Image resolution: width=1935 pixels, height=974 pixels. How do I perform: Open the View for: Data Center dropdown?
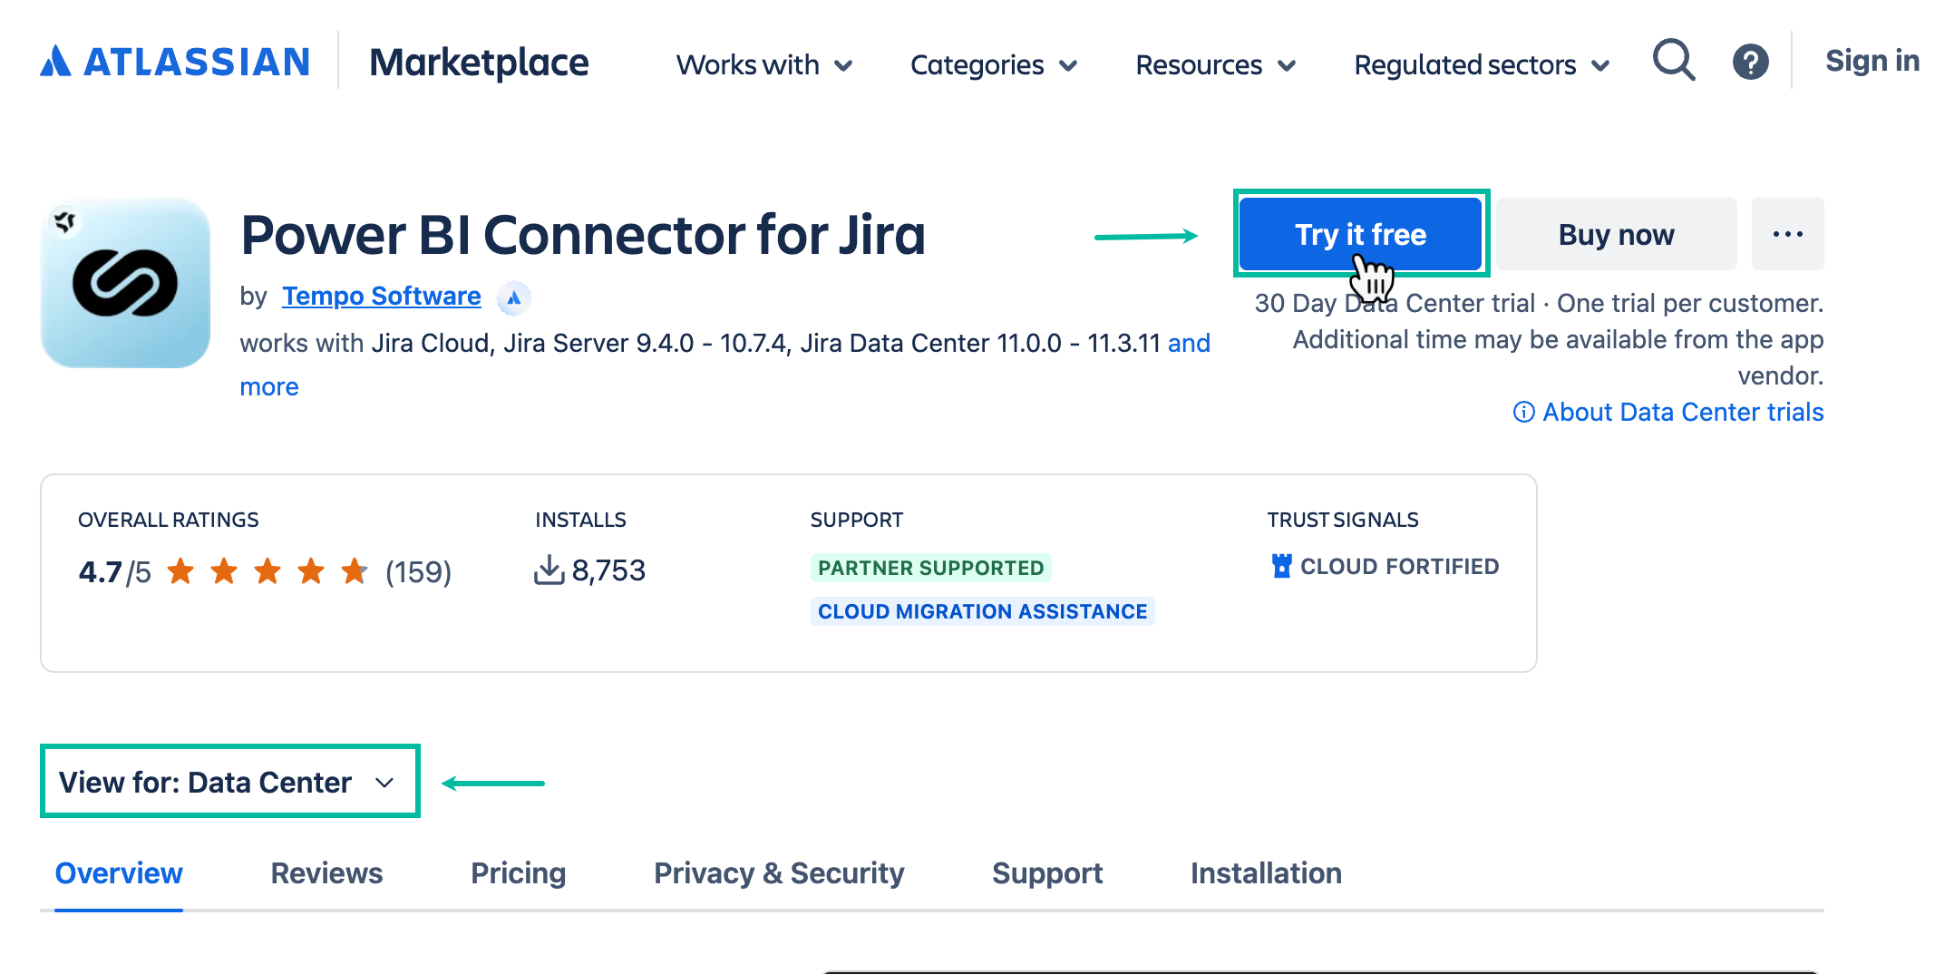coord(229,782)
